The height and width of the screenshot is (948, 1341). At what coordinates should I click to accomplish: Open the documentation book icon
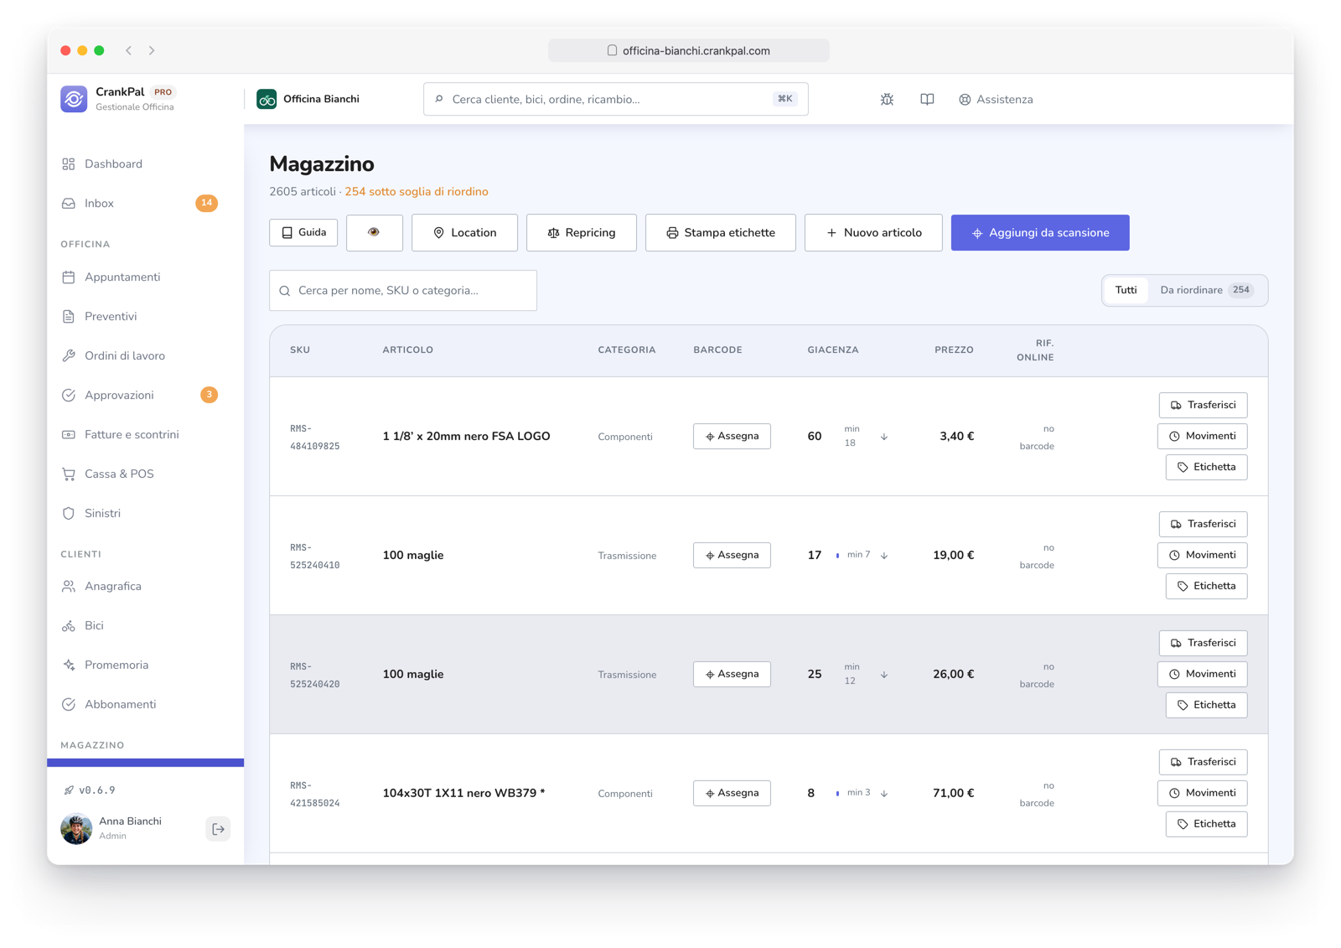[927, 99]
